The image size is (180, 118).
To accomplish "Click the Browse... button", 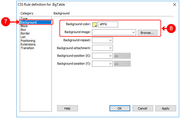I will (x=147, y=32).
